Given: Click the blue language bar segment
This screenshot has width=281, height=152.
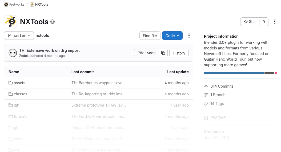Looking at the screenshot, I should (x=234, y=73).
